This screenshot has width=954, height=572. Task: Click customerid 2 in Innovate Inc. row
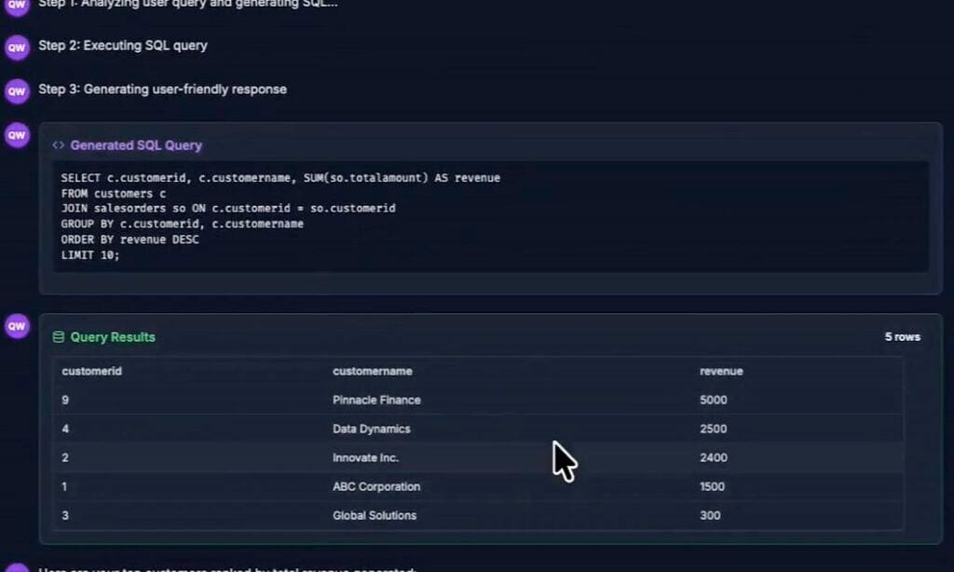pos(65,457)
